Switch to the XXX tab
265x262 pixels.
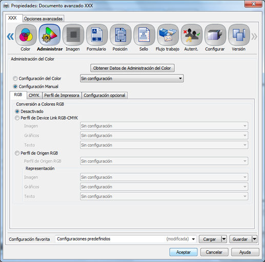pyautogui.click(x=14, y=18)
